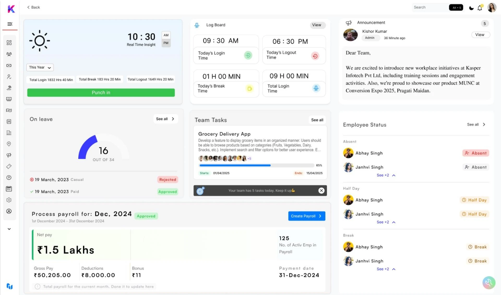
Task: Open the dashboard grid icon in sidebar
Action: pyautogui.click(x=9, y=43)
